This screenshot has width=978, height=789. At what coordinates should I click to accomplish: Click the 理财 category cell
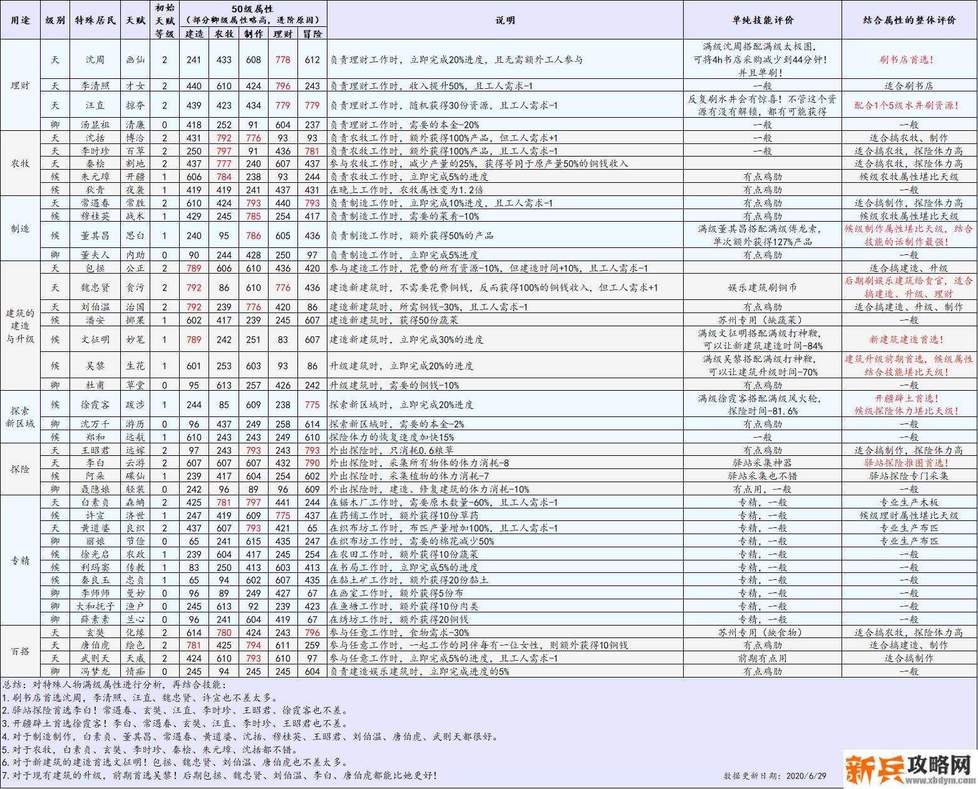(20, 85)
